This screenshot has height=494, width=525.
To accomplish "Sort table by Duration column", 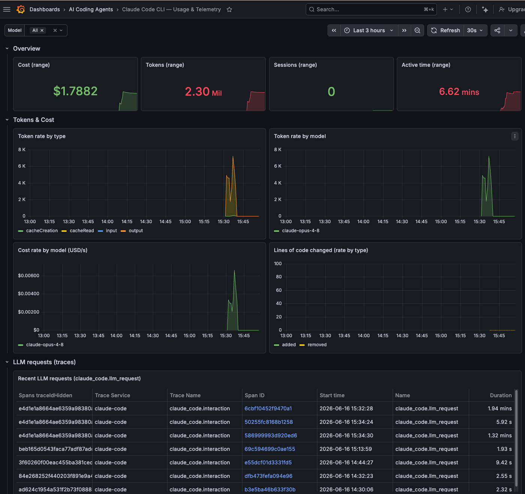I will 501,395.
